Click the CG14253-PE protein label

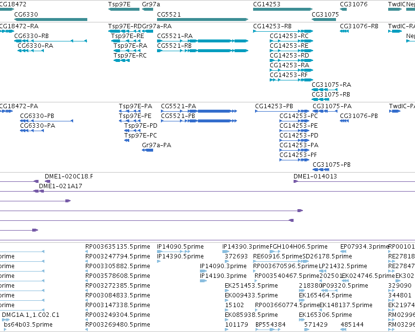point(298,126)
